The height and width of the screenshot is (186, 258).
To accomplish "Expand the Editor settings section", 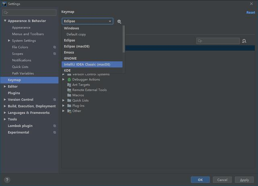I will (5, 86).
